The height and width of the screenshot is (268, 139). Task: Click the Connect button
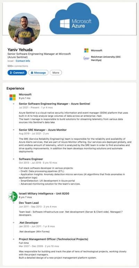coord(17,73)
